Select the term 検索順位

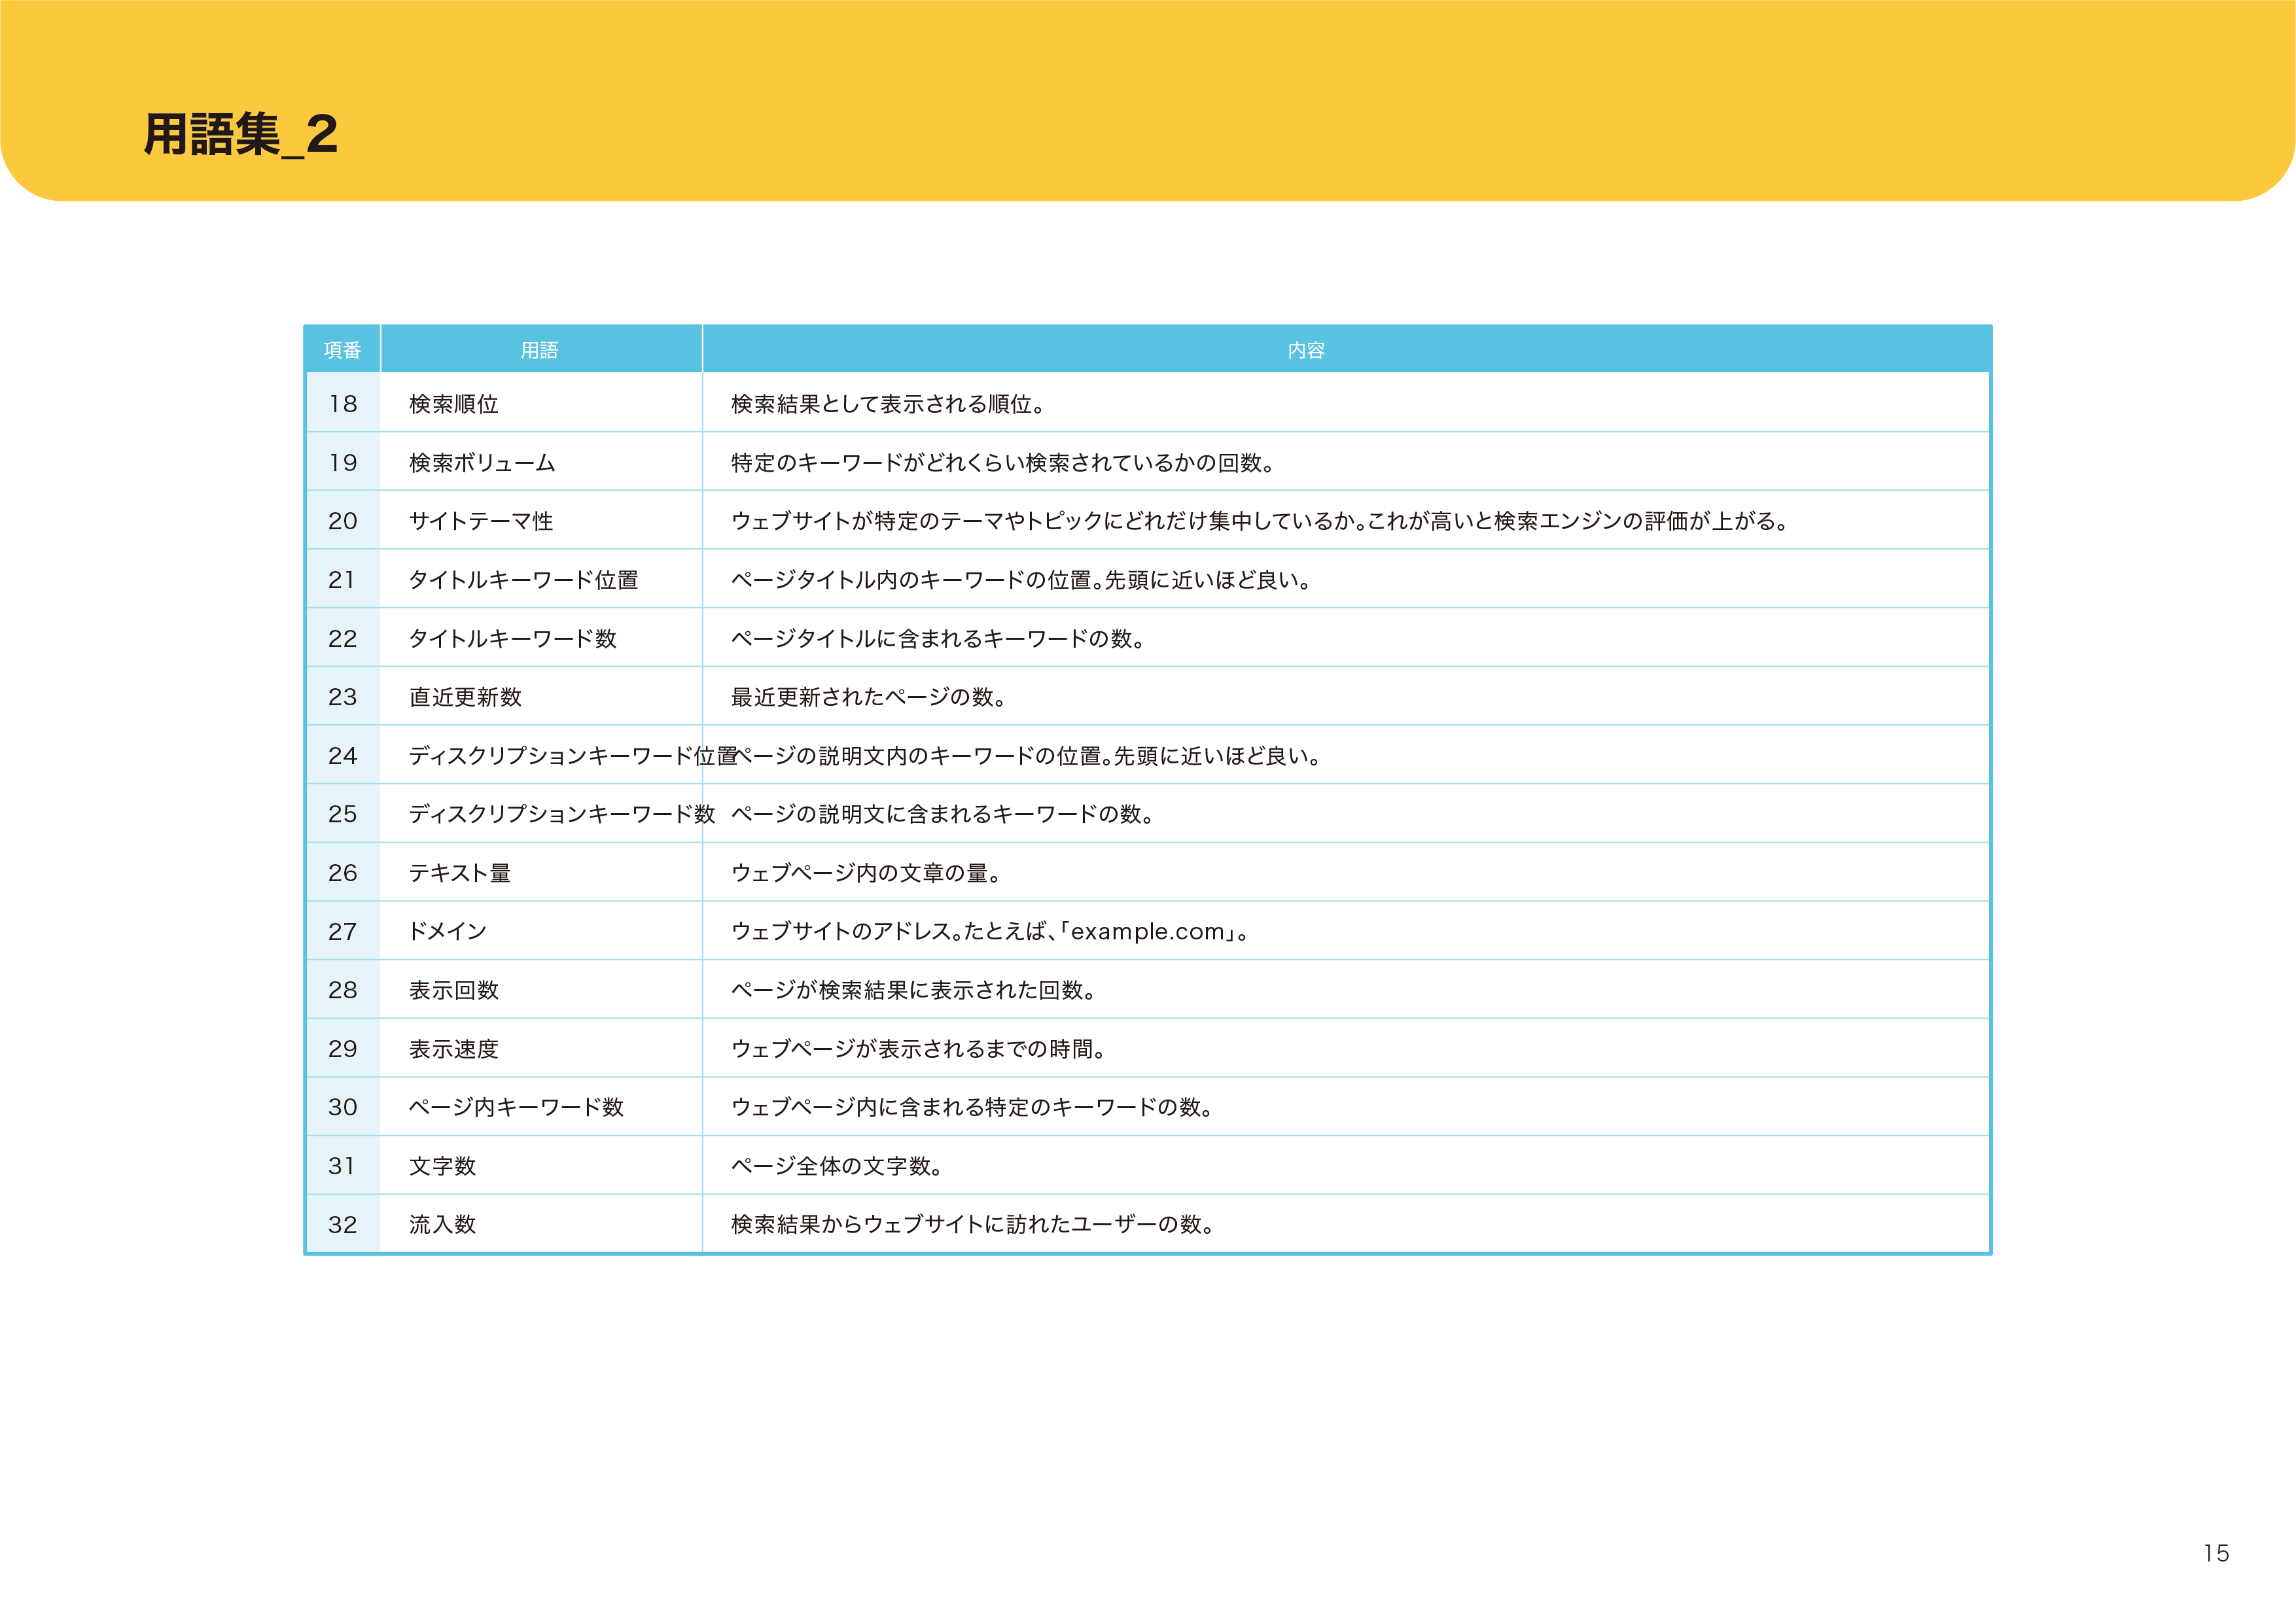point(454,404)
